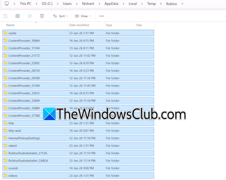This screenshot has height=180, width=226.
Task: Click the raknet folder icon
Action: tap(5, 145)
